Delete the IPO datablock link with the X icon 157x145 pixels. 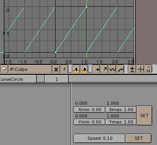coord(56,69)
